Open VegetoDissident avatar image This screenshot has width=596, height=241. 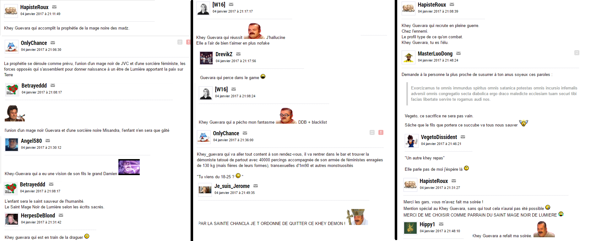point(412,141)
